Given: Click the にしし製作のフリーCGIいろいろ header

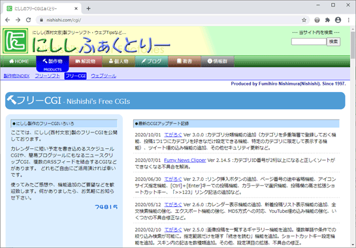Looking at the screenshot, I should [64, 123].
